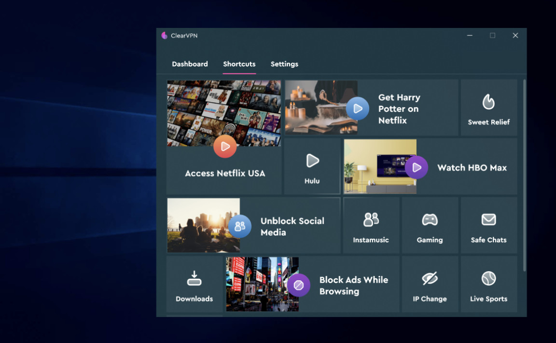Click the Hulu text label
This screenshot has width=556, height=343.
pos(312,181)
